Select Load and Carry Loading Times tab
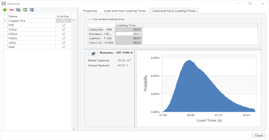 tap(174, 11)
